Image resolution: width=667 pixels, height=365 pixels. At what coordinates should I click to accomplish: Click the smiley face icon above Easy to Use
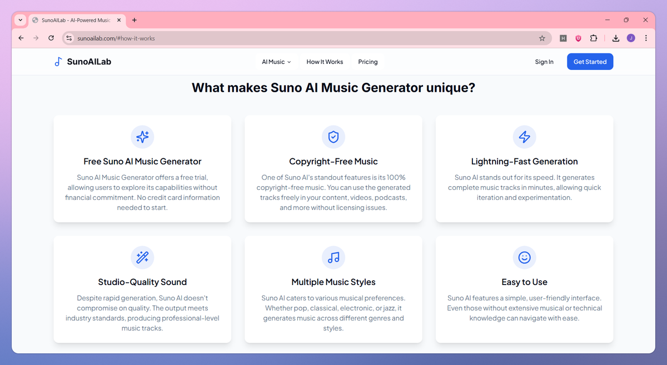click(x=524, y=257)
